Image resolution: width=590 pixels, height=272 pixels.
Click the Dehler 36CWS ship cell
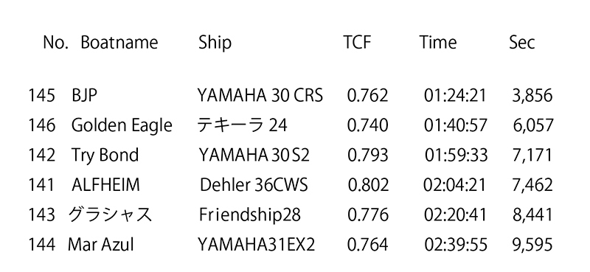tap(254, 185)
